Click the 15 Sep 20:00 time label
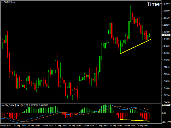This screenshot has width=171, height=128. point(47,126)
